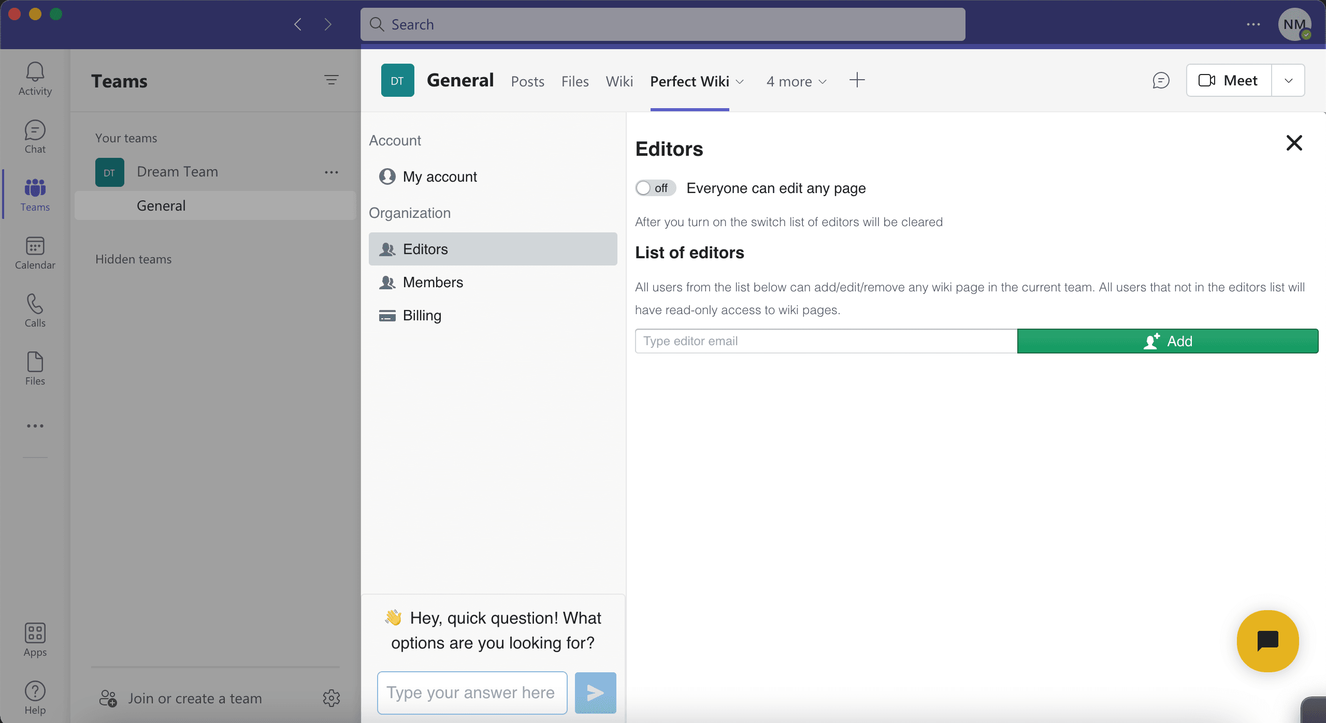Open My account settings

click(x=493, y=176)
